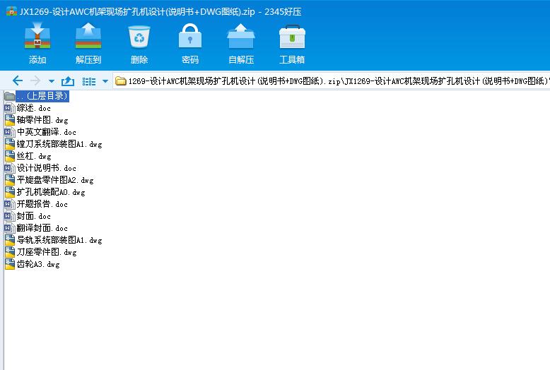Click the 解压到 (Extract to) icon
The height and width of the screenshot is (370, 550).
pos(88,35)
